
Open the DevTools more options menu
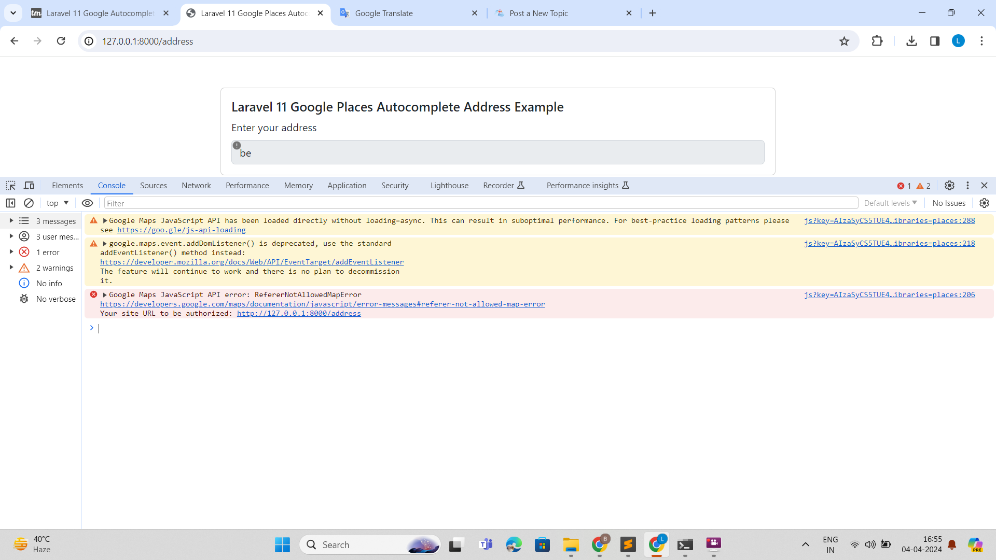967,185
